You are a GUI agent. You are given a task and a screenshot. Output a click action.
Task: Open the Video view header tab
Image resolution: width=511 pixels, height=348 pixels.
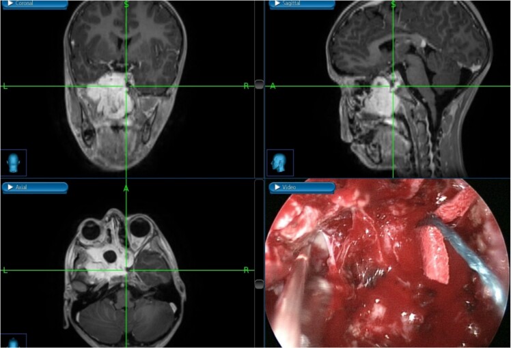(302, 188)
